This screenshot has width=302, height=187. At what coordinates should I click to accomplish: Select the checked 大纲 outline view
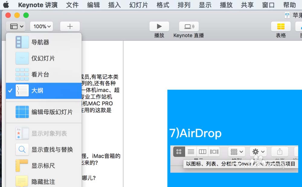pos(44,91)
